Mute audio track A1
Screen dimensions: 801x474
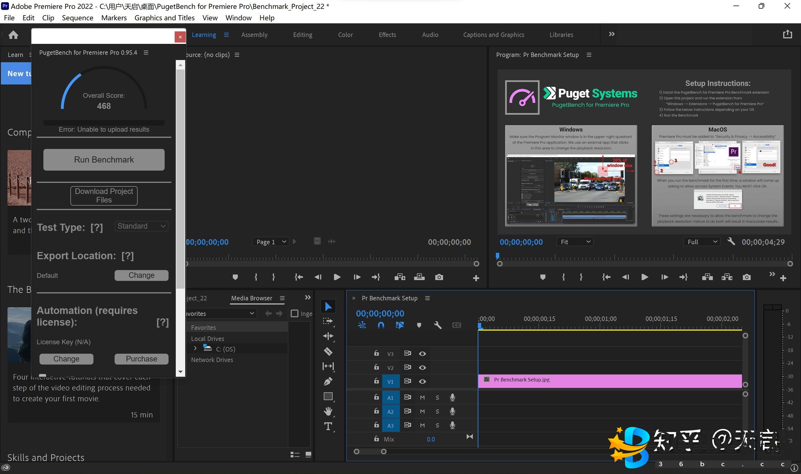[x=422, y=397]
